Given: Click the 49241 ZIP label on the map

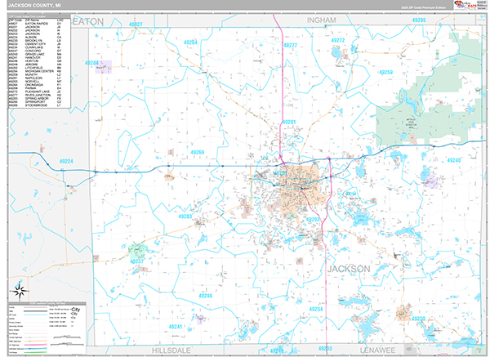Looking at the screenshot, I should tap(176, 327).
